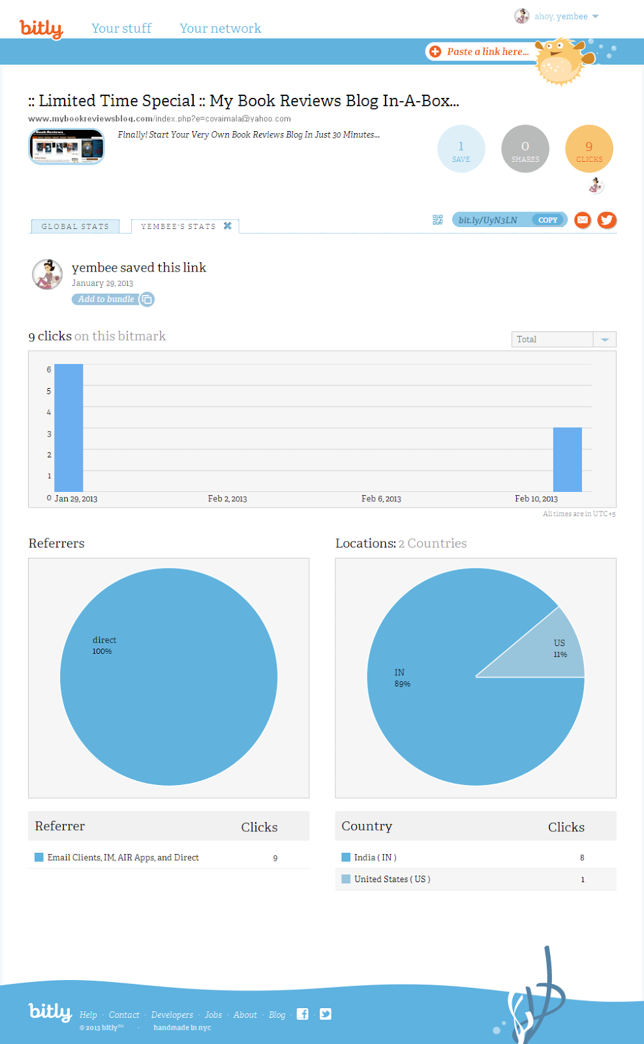Click 'Locations: 2 Countries' heading

tap(401, 543)
